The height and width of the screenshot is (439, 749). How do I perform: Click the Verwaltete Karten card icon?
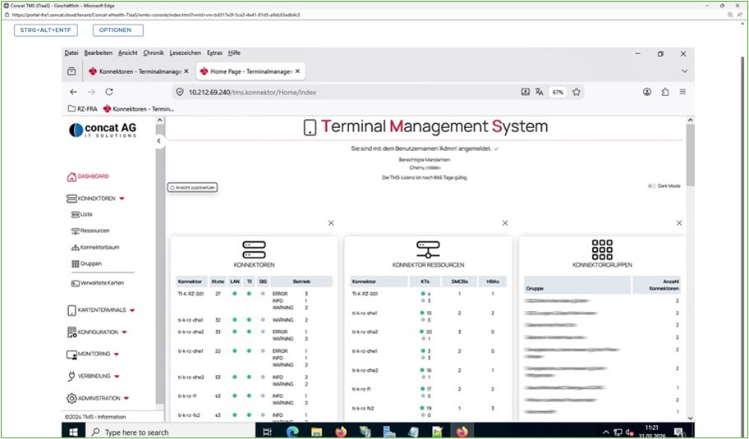point(75,283)
